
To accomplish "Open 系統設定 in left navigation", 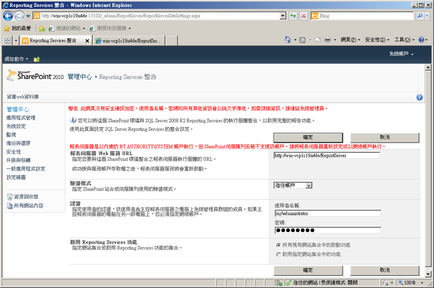I will pyautogui.click(x=16, y=126).
